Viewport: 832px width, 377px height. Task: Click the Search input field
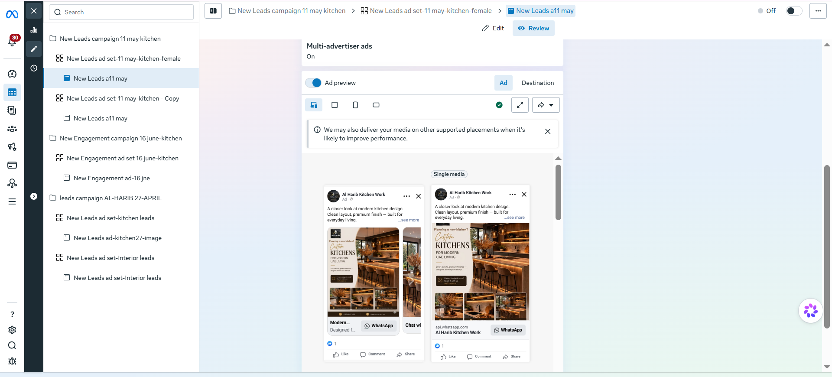[121, 12]
